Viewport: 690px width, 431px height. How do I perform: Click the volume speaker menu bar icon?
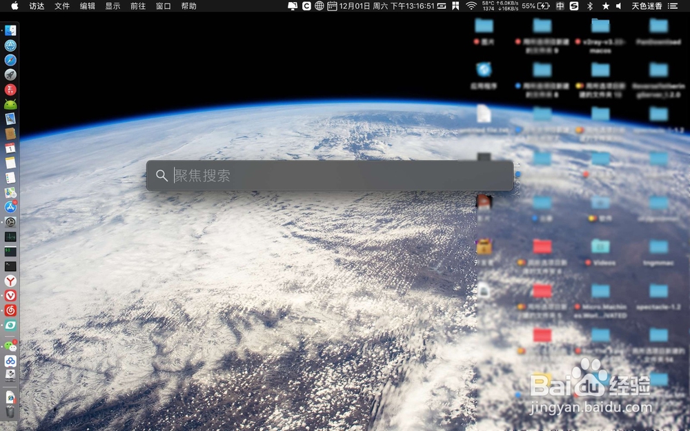[x=619, y=6]
